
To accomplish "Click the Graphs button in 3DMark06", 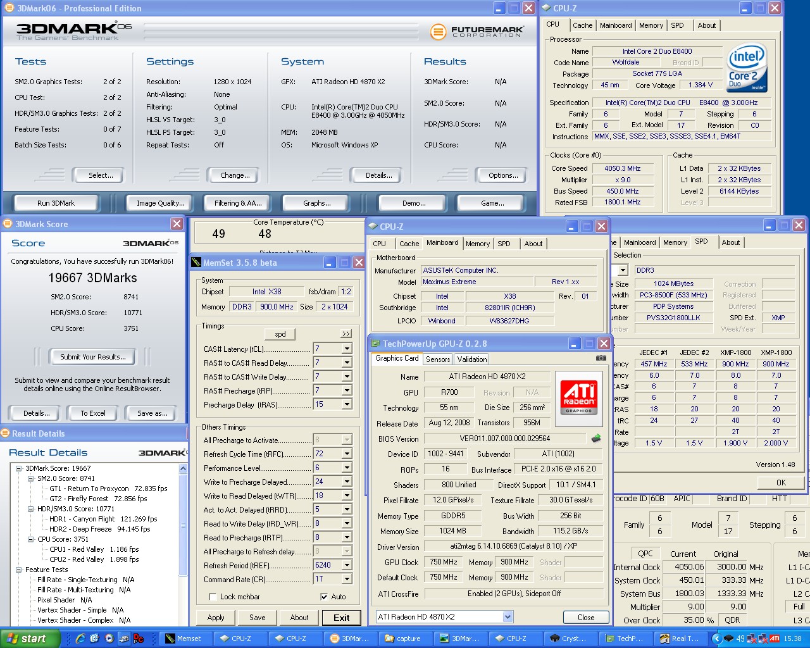I will tap(317, 203).
